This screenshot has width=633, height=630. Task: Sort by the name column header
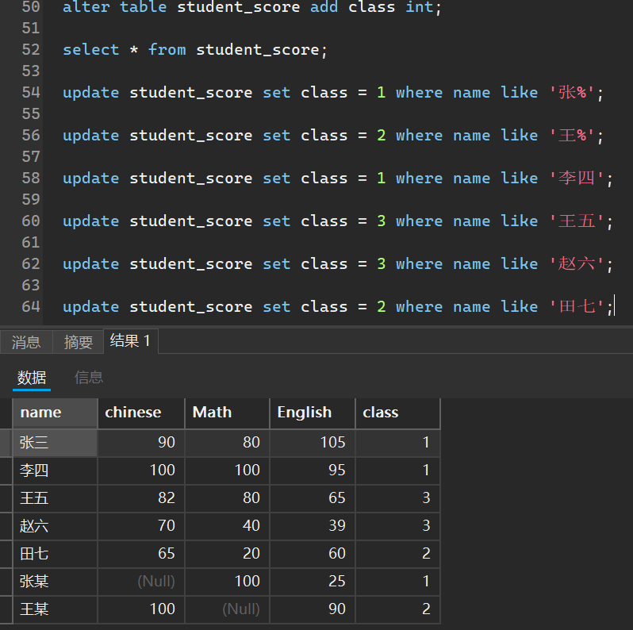coord(56,413)
